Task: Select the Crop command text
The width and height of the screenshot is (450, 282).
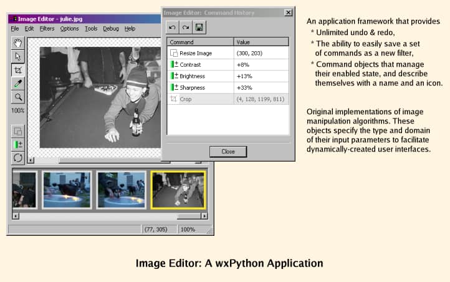Action: 185,99
